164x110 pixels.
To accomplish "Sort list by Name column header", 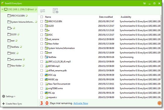I will pos(48,17).
